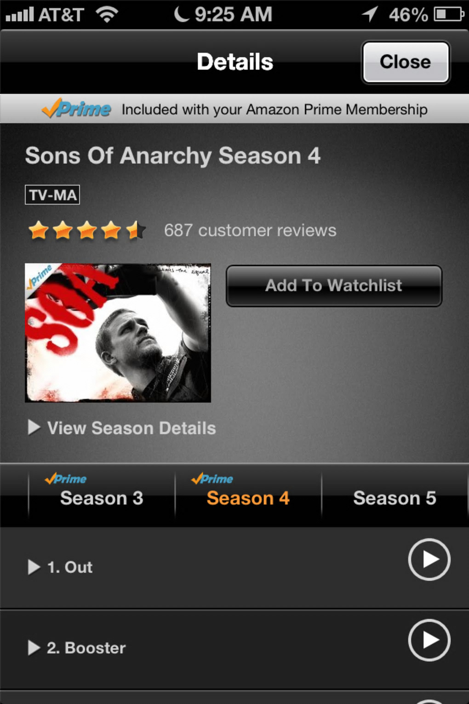Image resolution: width=469 pixels, height=704 pixels.
Task: Tap the five-star rating icons
Action: [x=87, y=230]
